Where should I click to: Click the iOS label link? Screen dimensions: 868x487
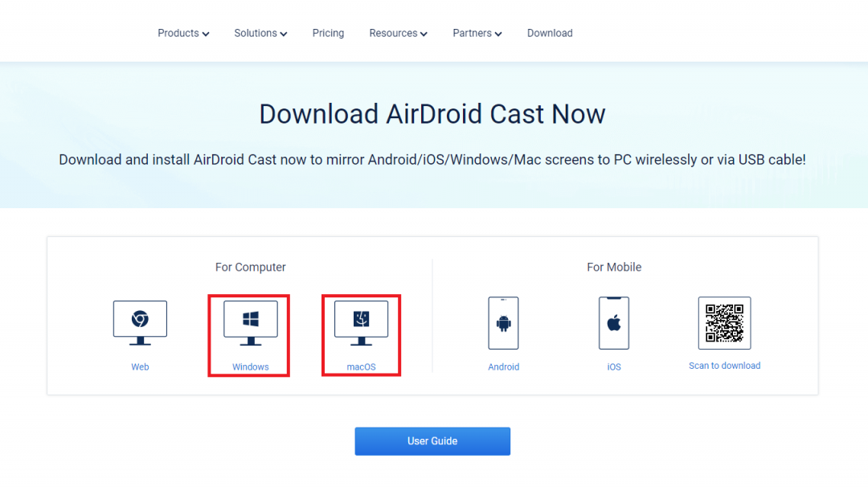click(x=614, y=366)
